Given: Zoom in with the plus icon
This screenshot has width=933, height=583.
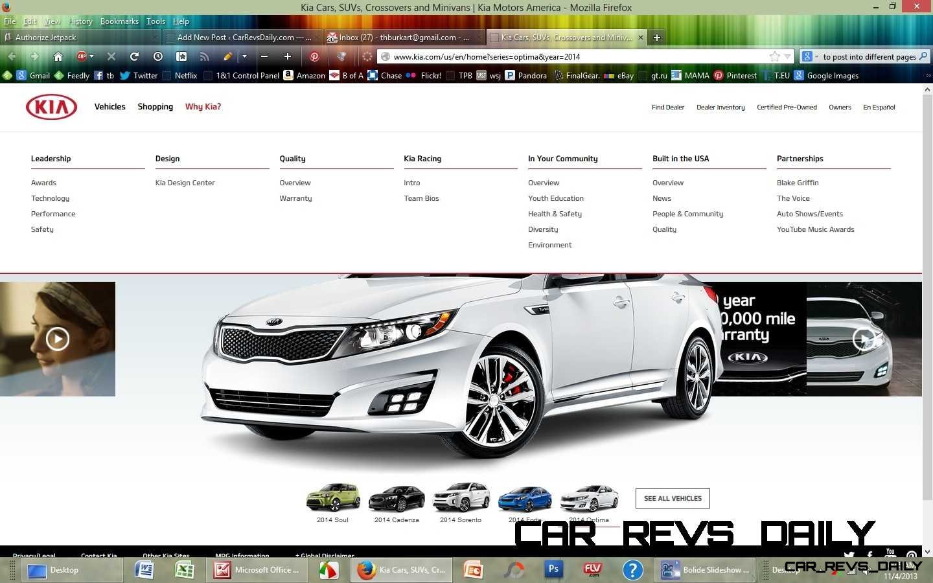Looking at the screenshot, I should point(288,56).
